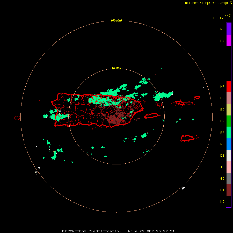The image size is (233, 233).
Task: Click the Vieques island outline
Action: click(x=151, y=116)
